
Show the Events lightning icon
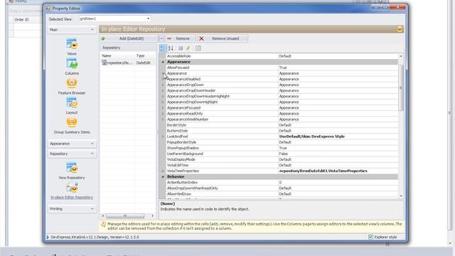(x=188, y=48)
